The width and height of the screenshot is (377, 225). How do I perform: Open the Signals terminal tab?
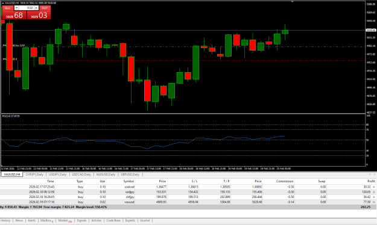pos(81,220)
